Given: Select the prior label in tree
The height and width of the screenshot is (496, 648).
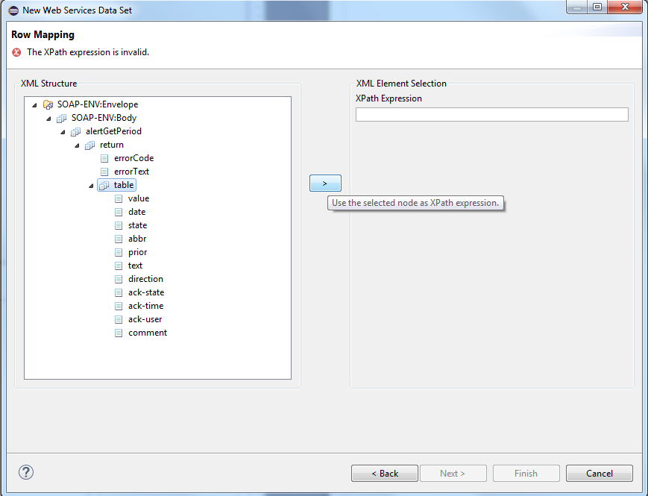Looking at the screenshot, I should [x=138, y=252].
